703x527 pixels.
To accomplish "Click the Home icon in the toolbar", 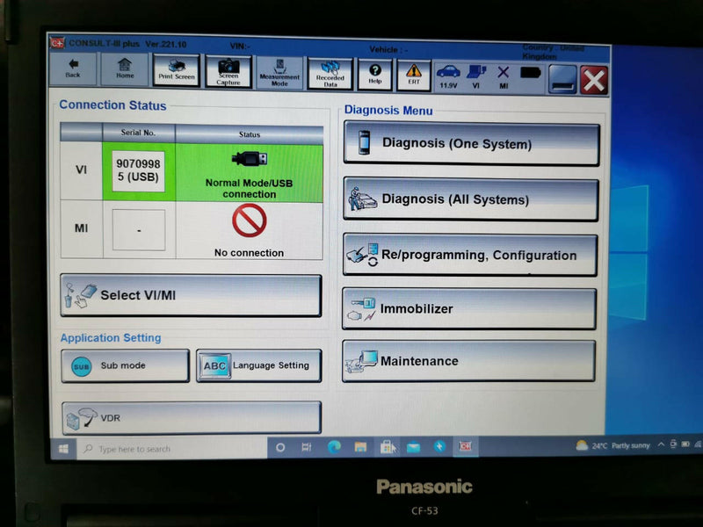I will click(x=124, y=71).
